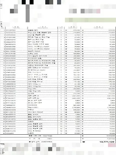Select the green highlighted bar above table
This screenshot has width=116, height=155.
pos(90,20)
